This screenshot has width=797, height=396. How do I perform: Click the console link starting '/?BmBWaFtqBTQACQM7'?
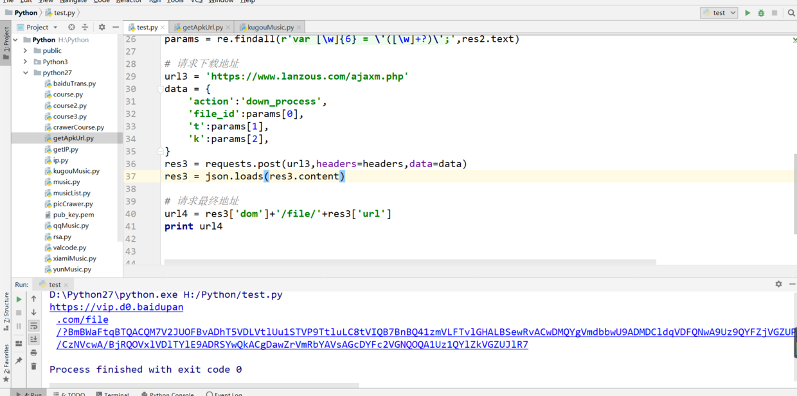426,332
